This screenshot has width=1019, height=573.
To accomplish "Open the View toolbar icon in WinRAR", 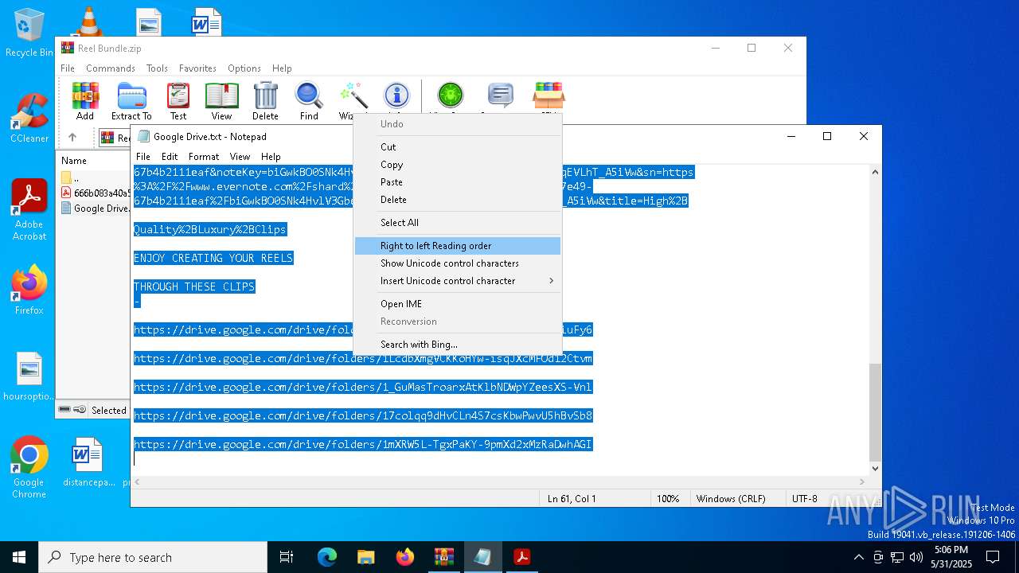I will [221, 101].
